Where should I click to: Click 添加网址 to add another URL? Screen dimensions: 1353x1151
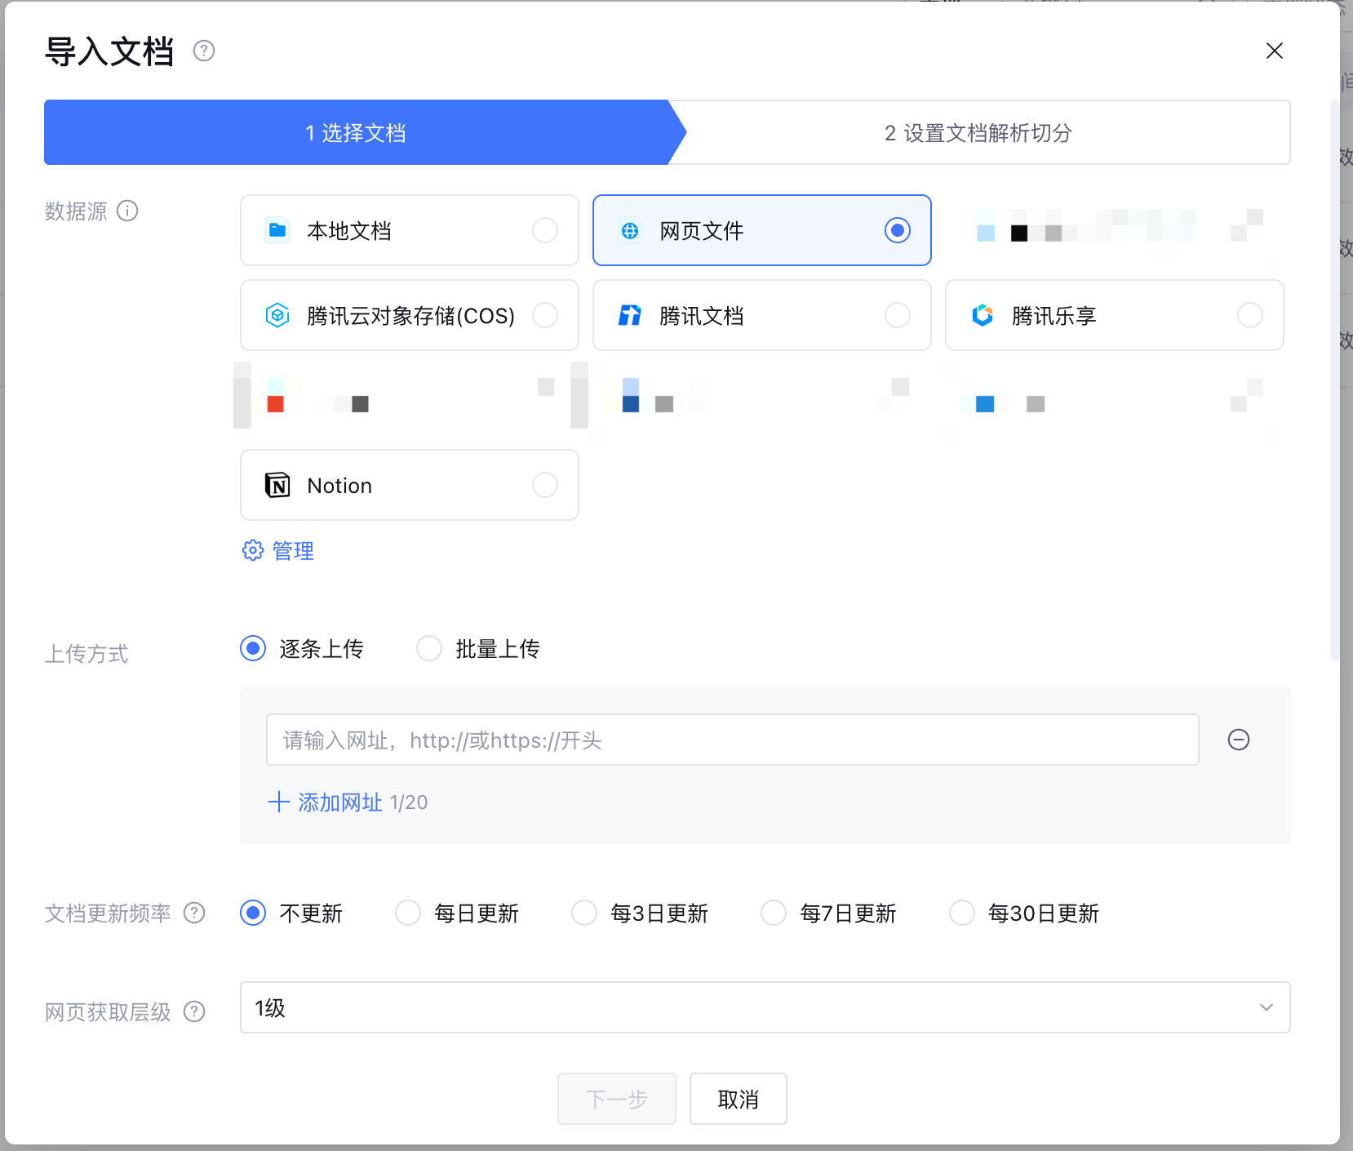point(340,802)
